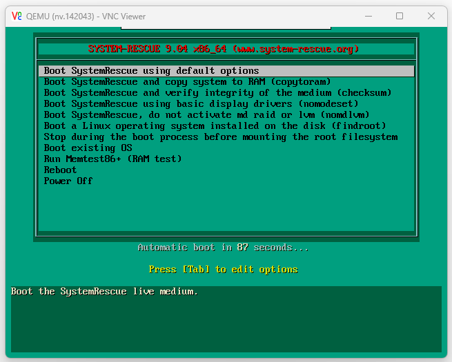452x362 pixels.
Task: Select Boot SystemRescue using default options
Action: point(152,71)
